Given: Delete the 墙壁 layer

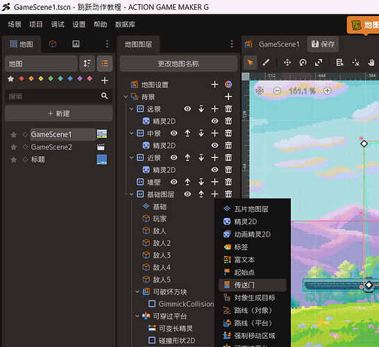Looking at the screenshot, I should tap(228, 182).
